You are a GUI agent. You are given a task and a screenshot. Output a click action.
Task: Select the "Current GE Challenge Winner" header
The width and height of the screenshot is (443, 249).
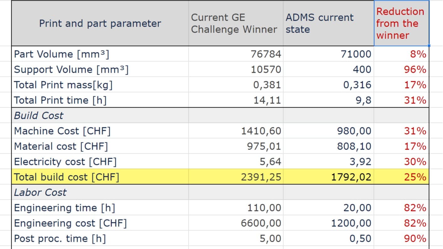(x=235, y=23)
